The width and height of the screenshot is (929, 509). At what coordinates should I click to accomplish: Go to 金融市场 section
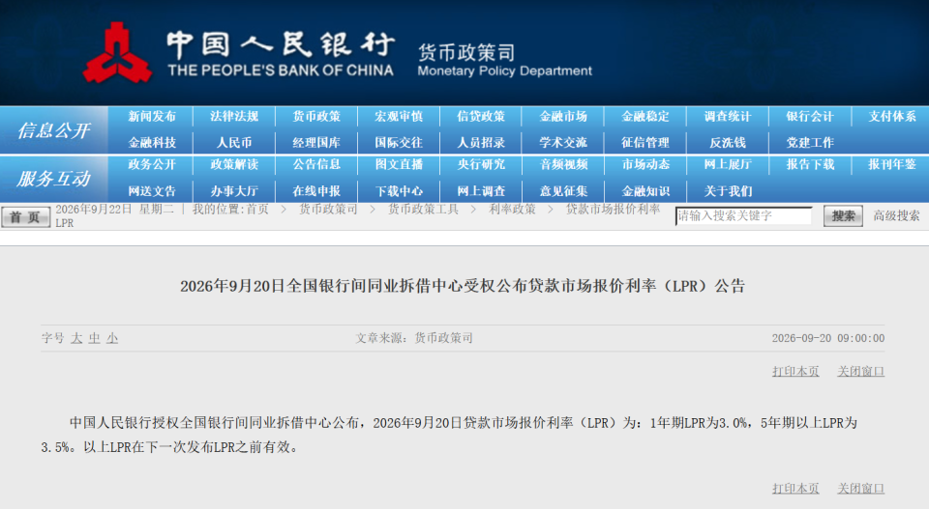point(563,117)
